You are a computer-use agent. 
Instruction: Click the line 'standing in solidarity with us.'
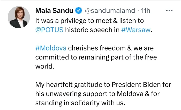pyautogui.click(x=80, y=103)
